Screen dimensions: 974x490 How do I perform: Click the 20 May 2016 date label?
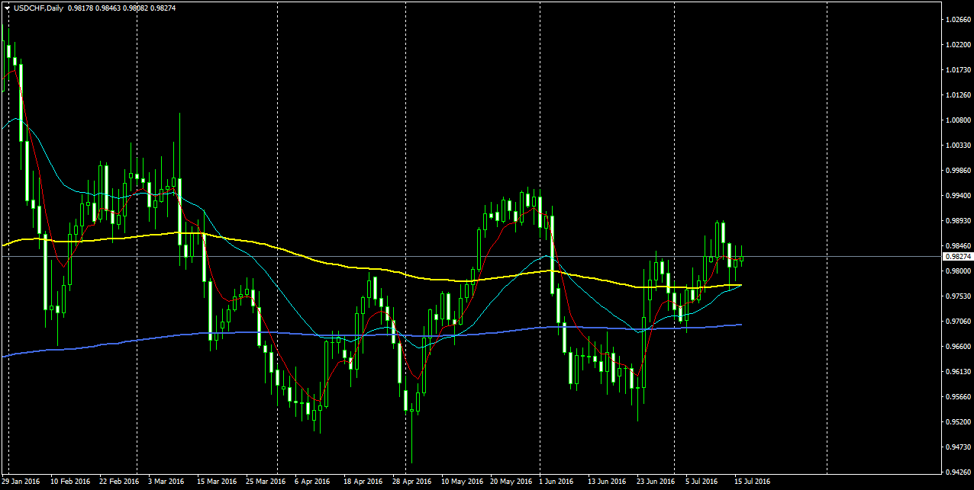tap(511, 482)
